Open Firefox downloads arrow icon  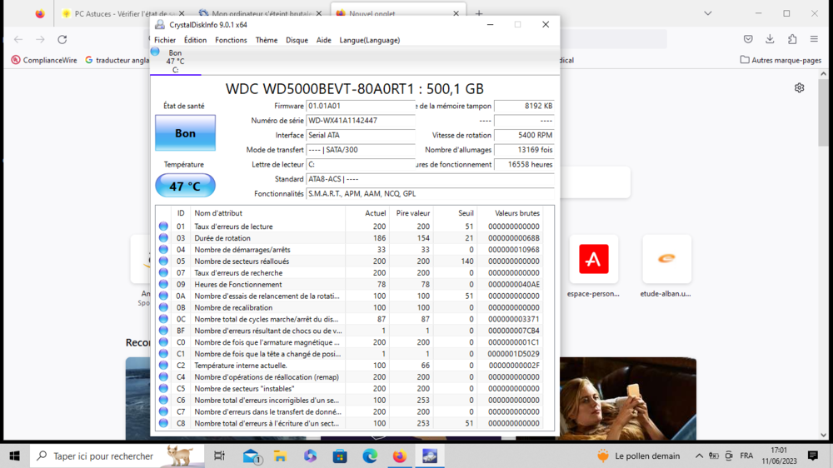tap(770, 39)
